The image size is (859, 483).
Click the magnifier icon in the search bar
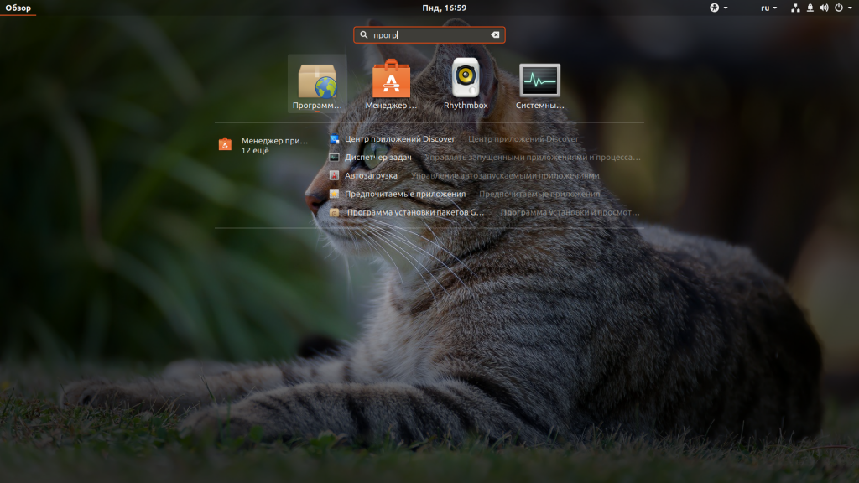click(364, 34)
